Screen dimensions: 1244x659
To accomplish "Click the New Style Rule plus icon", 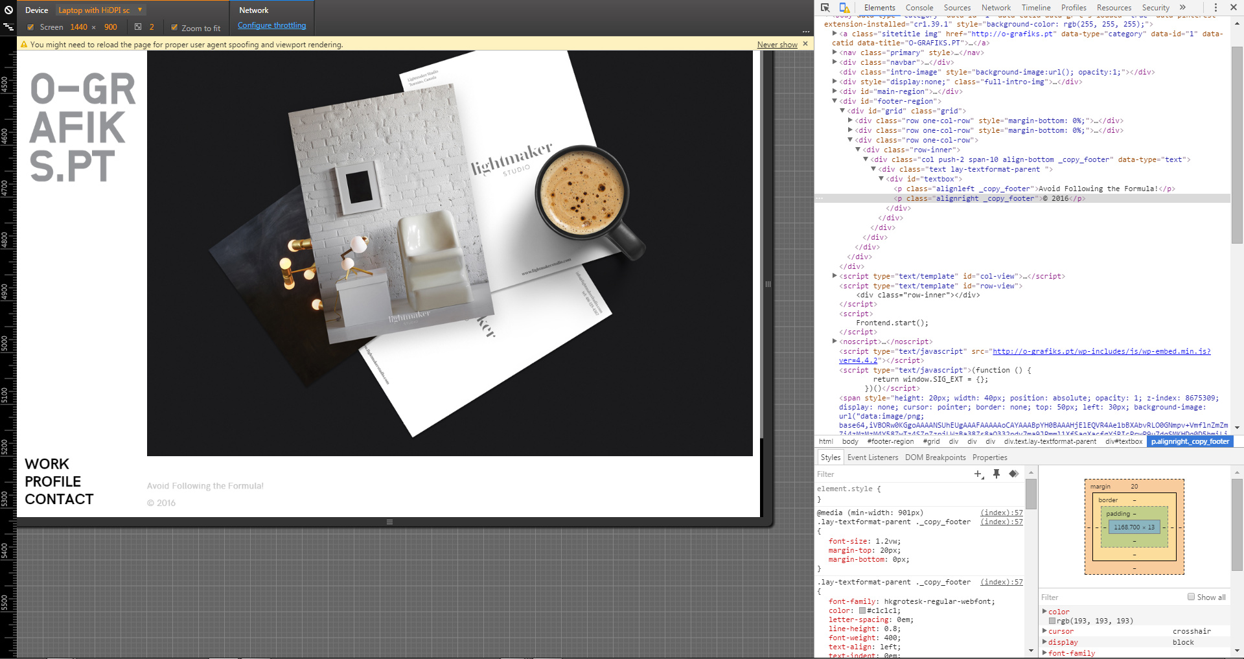I will click(978, 474).
